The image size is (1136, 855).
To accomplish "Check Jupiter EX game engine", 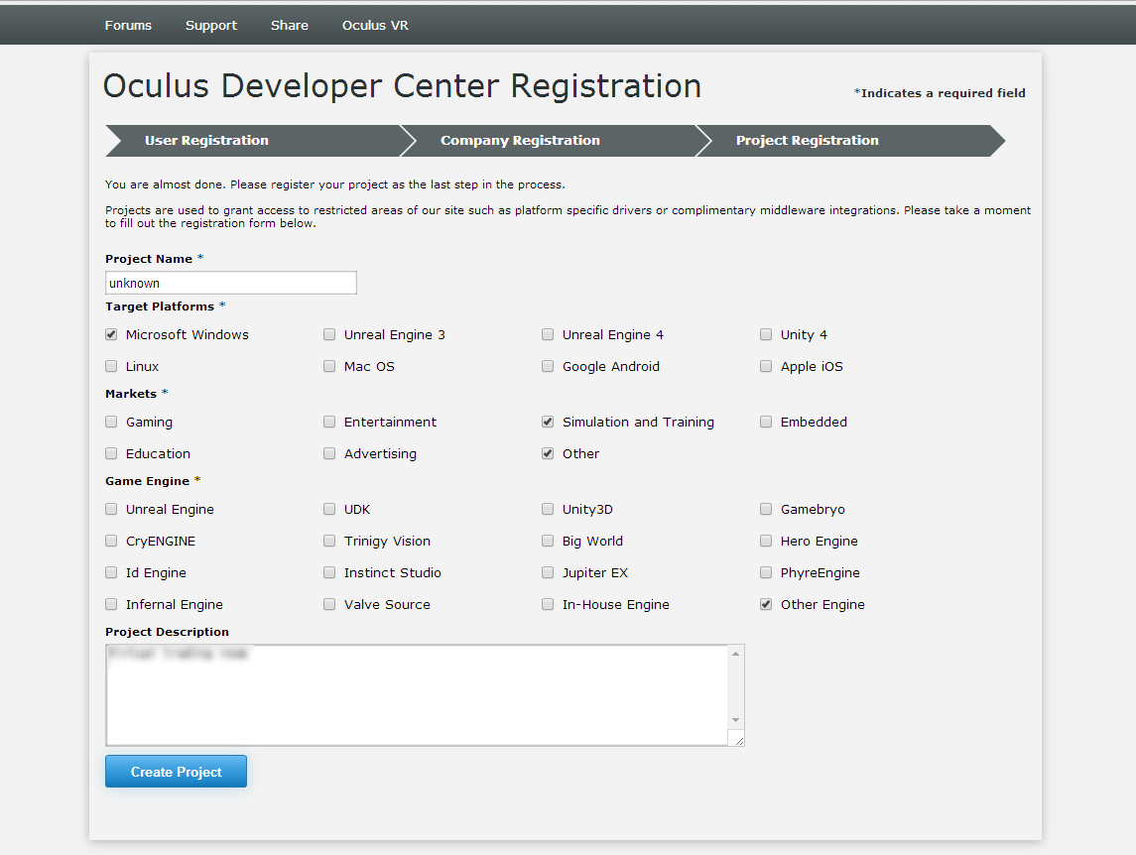I will click(548, 573).
